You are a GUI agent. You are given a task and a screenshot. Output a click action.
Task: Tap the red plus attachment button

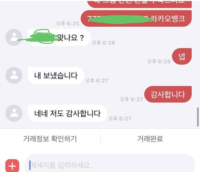click(12, 166)
